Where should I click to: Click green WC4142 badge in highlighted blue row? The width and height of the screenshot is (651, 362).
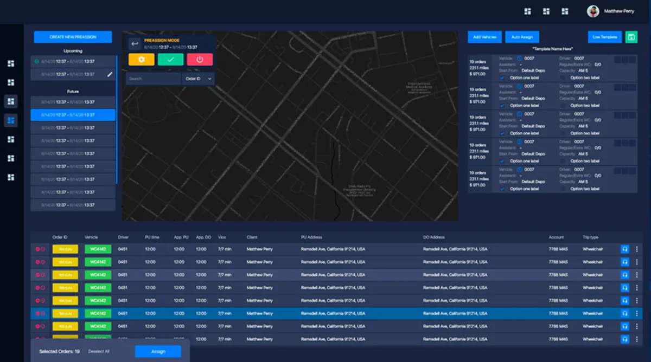(98, 313)
